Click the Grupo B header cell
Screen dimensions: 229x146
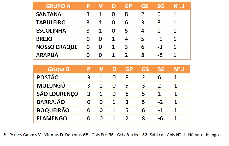(x=58, y=69)
